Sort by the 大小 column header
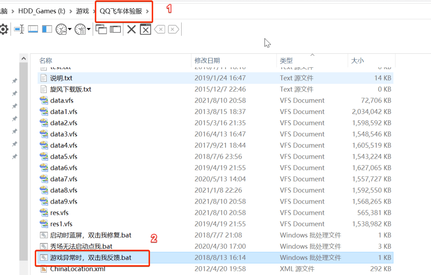The height and width of the screenshot is (275, 431). 357,60
